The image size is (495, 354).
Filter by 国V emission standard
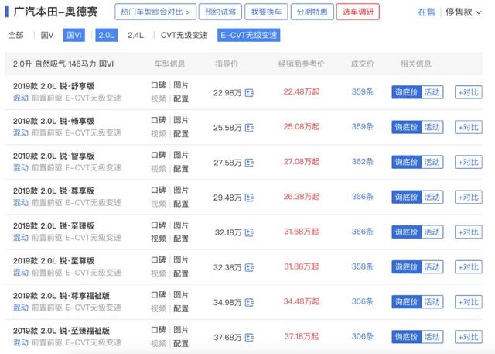pyautogui.click(x=47, y=35)
